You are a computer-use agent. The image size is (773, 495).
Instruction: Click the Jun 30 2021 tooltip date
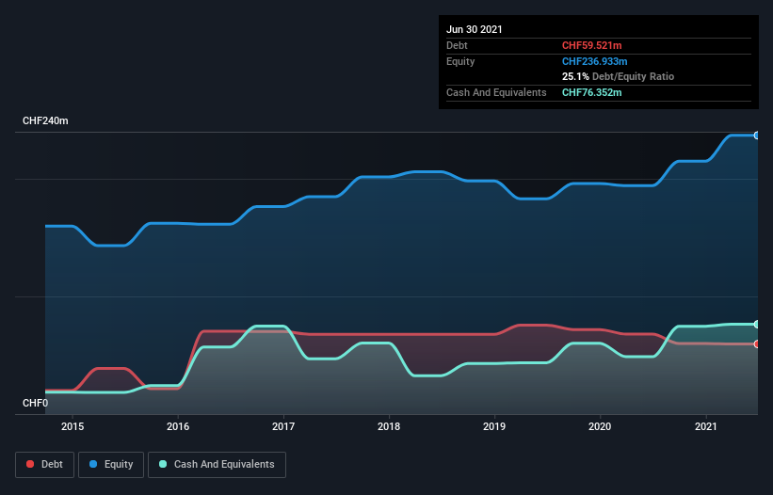(x=475, y=29)
